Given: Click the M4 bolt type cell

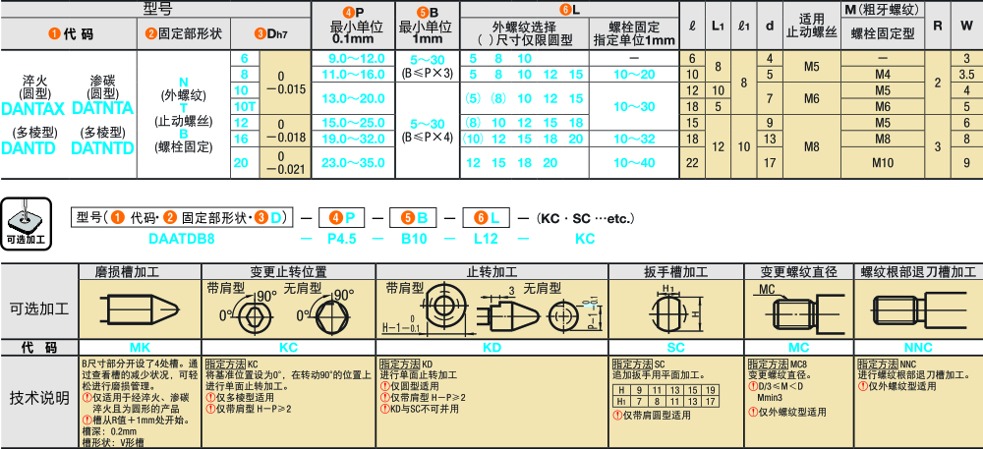Looking at the screenshot, I should pos(882,75).
